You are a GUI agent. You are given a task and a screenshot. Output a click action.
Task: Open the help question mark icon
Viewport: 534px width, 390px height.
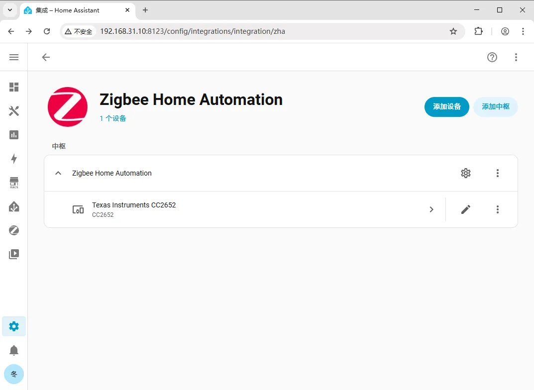pyautogui.click(x=492, y=57)
